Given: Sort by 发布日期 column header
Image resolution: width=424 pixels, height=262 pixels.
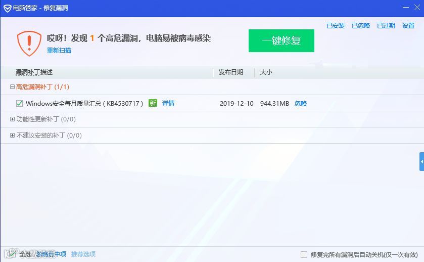Looking at the screenshot, I should (230, 72).
